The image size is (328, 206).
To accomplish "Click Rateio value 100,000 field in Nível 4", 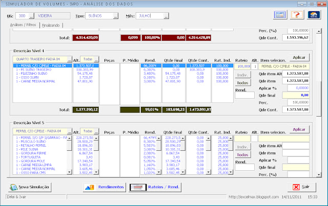I will click(242, 66).
